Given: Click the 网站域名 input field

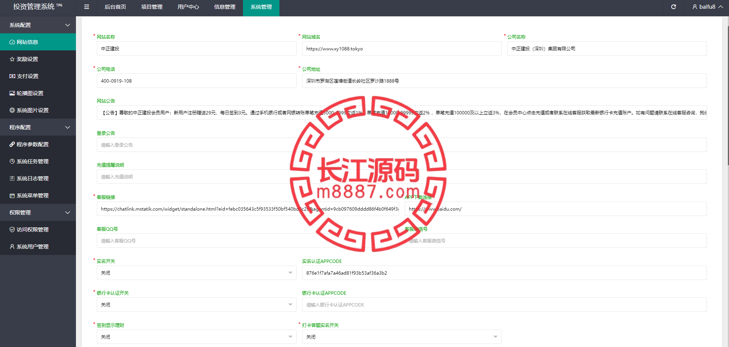Looking at the screenshot, I should (402, 48).
